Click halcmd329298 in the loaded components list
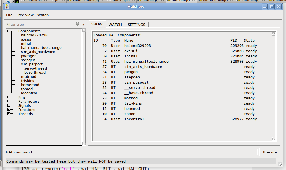Screen dimensions: 286x170 (138, 46)
